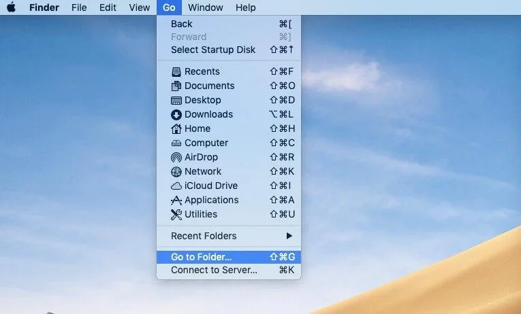This screenshot has width=521, height=314.
Task: Open the Finder menu
Action: (x=44, y=7)
